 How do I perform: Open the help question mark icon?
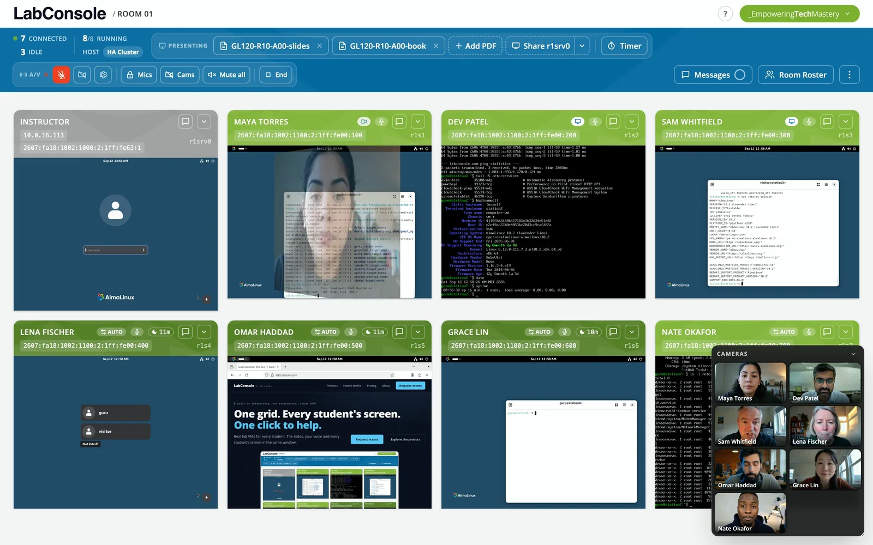click(x=725, y=14)
